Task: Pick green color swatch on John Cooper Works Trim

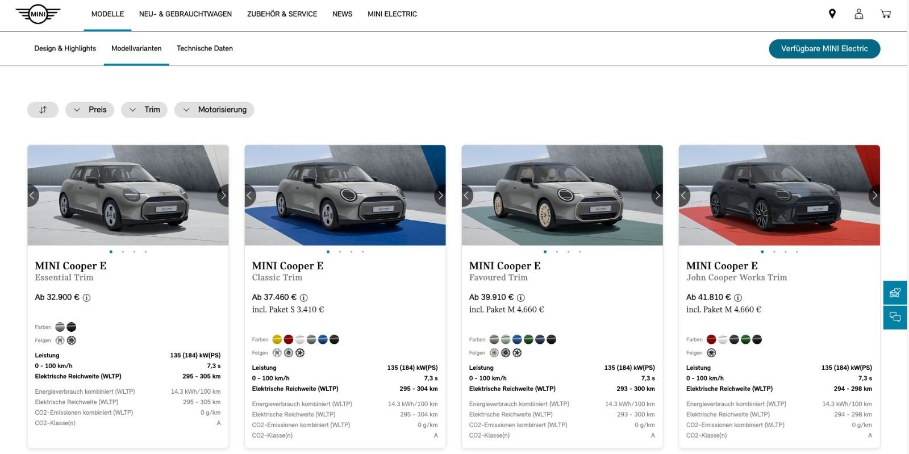Action: point(745,340)
